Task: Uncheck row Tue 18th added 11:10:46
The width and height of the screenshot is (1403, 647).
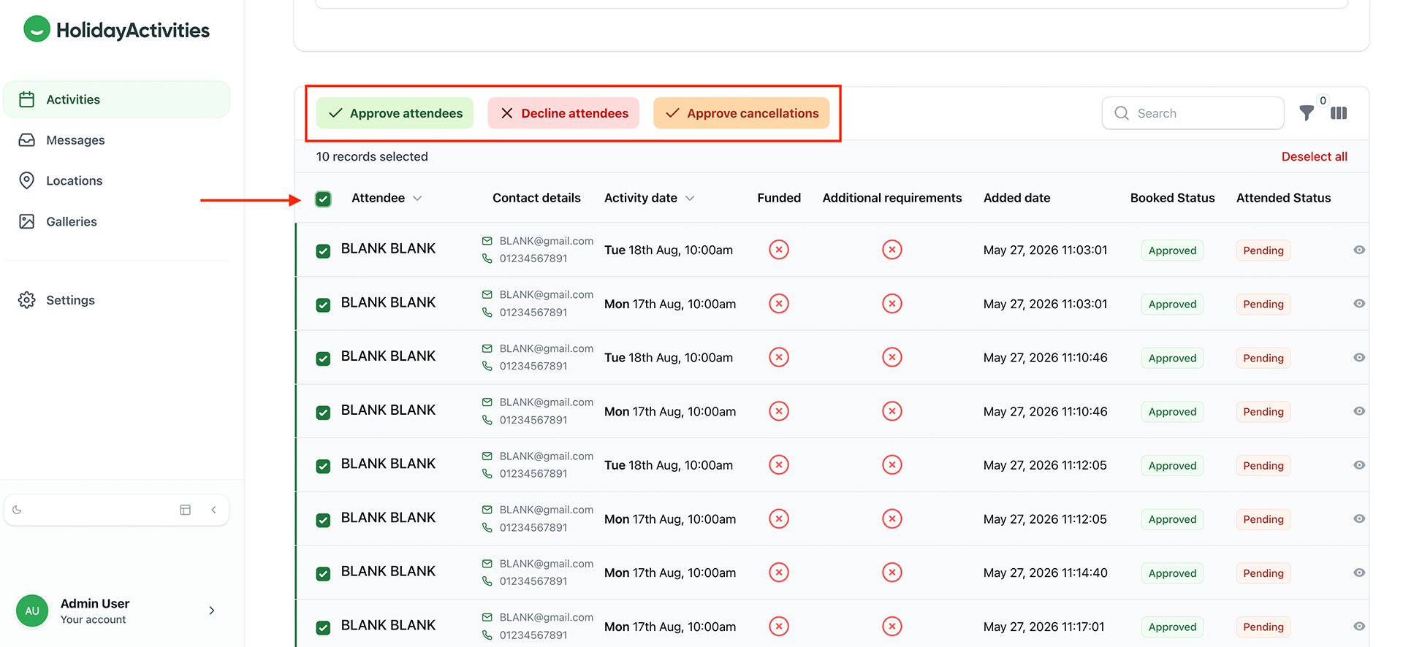Action: (x=323, y=359)
